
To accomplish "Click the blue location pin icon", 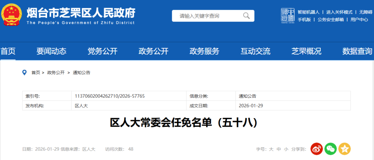I will [x=24, y=72].
